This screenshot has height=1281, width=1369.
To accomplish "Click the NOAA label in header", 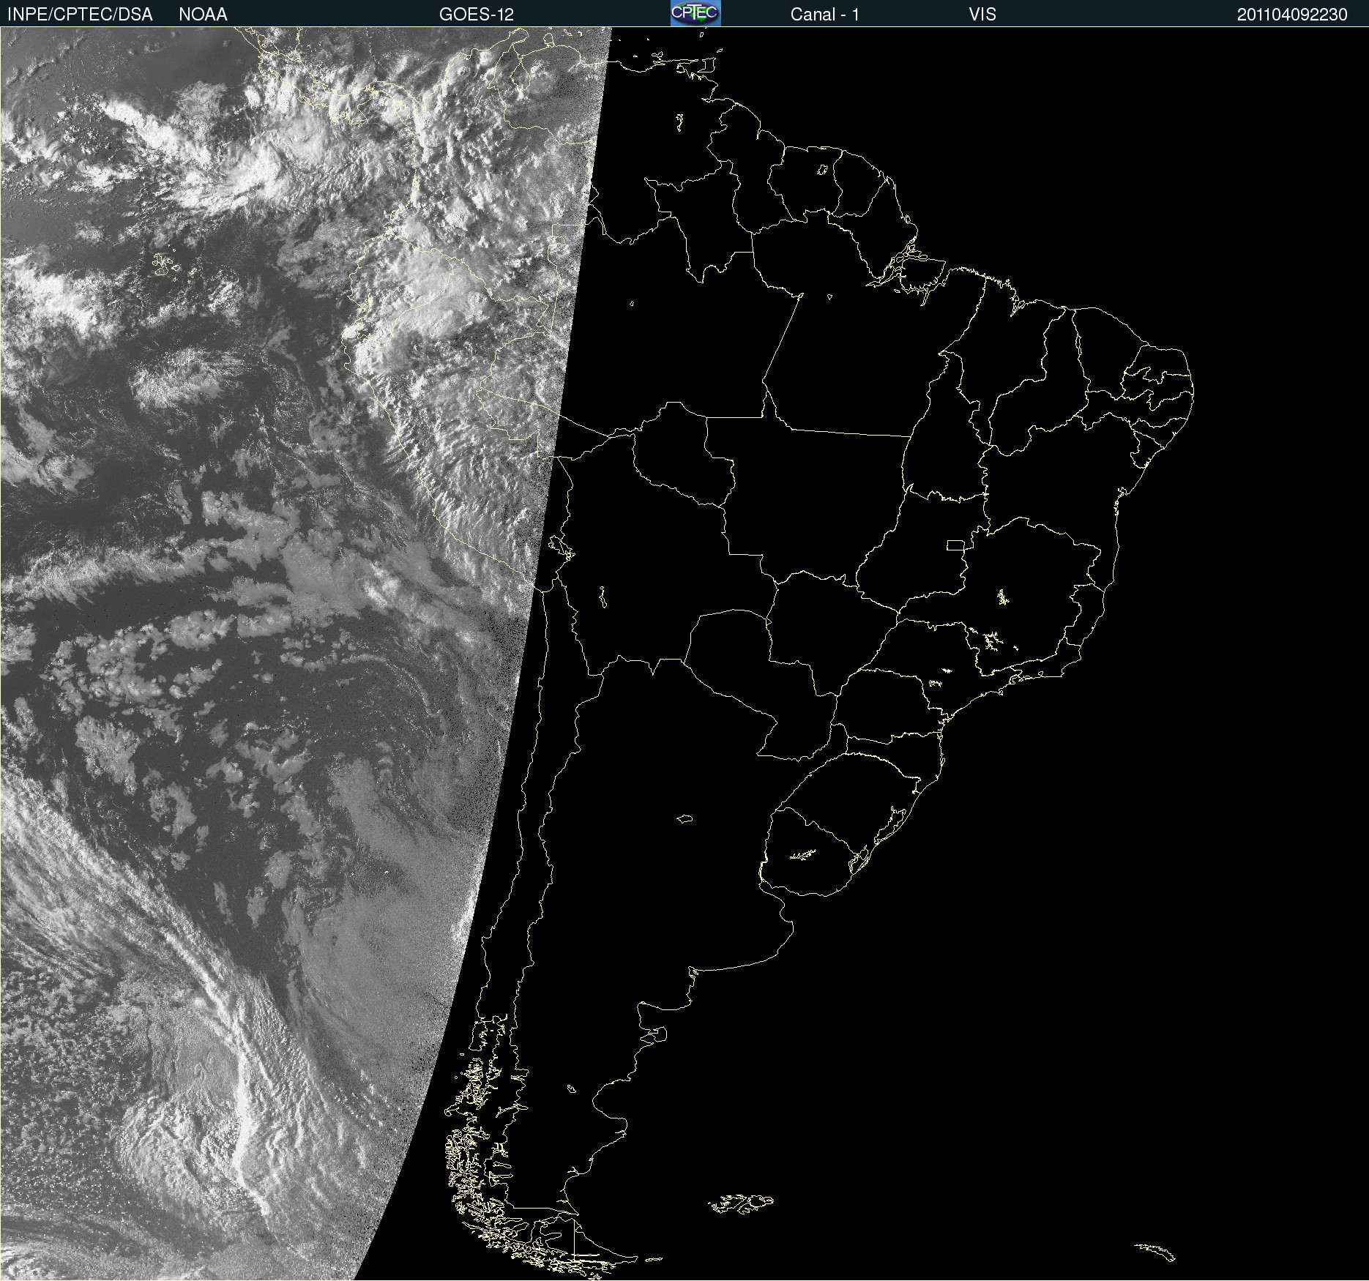I will coord(203,15).
